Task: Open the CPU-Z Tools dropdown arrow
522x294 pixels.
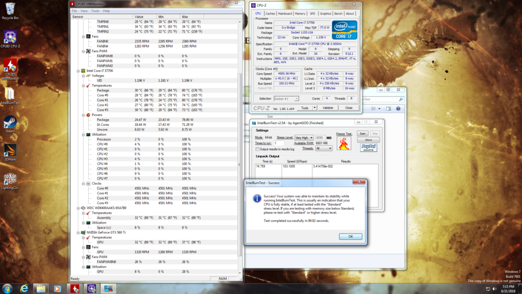Action: pyautogui.click(x=314, y=108)
